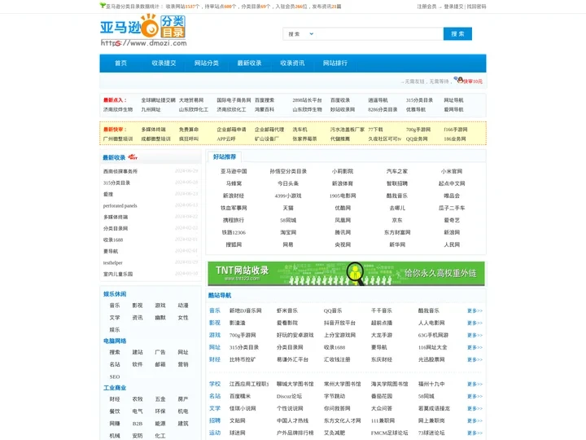Open 2898站长平台 link
The width and height of the screenshot is (586, 440).
point(307,100)
